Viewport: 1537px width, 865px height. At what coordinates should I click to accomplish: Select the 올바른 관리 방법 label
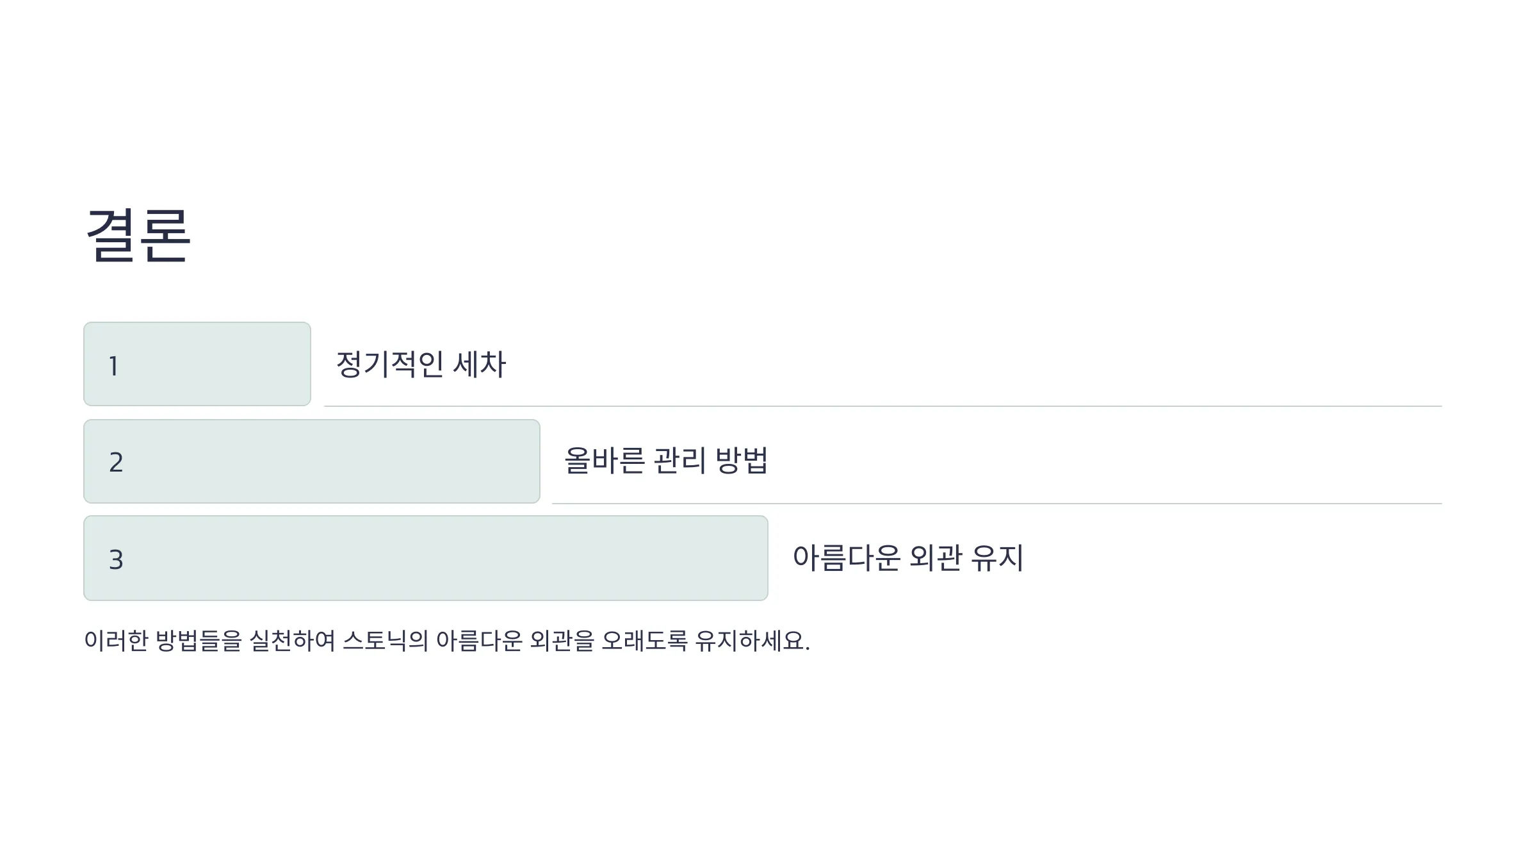point(666,460)
